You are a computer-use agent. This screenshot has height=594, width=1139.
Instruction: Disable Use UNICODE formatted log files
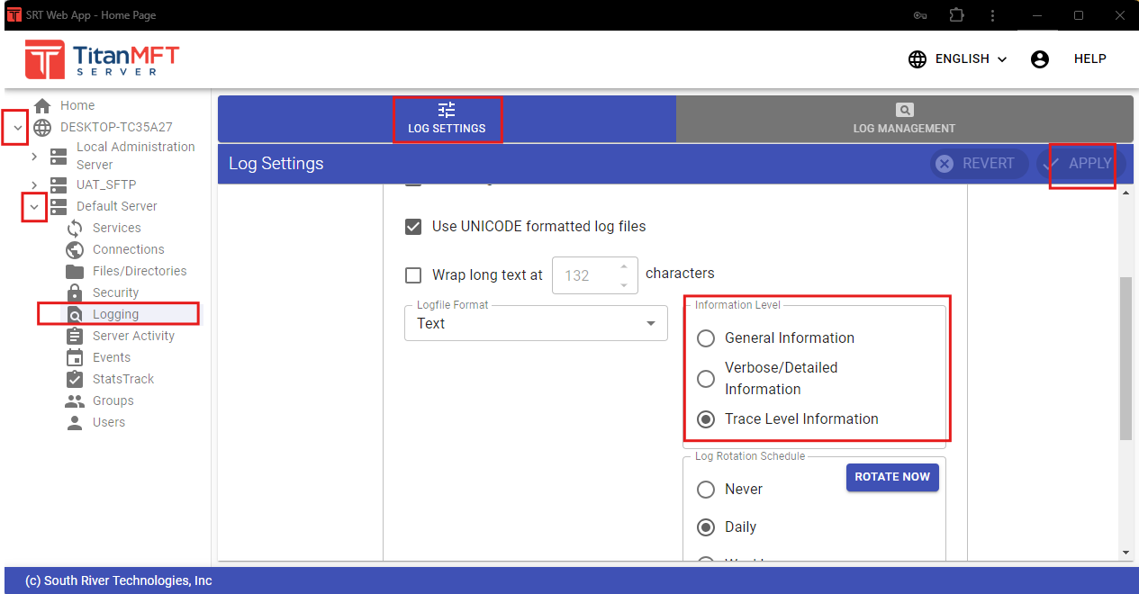(413, 227)
